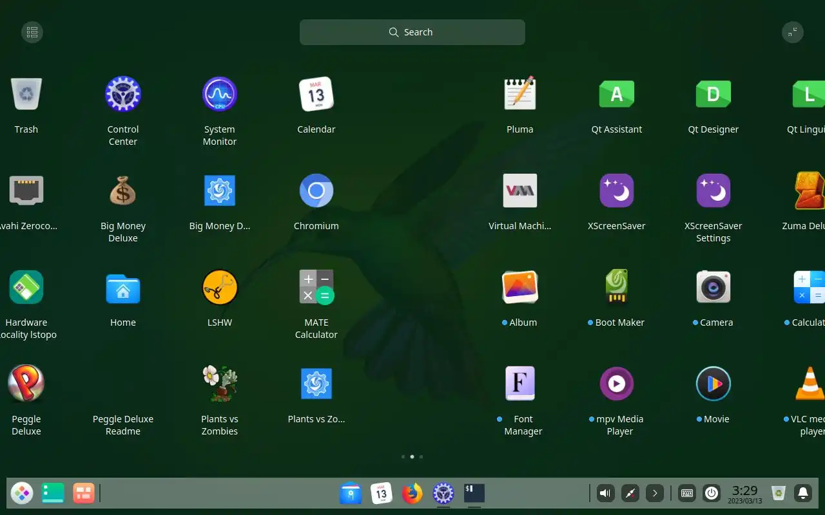Open Control Center from the dock

pyautogui.click(x=443, y=494)
